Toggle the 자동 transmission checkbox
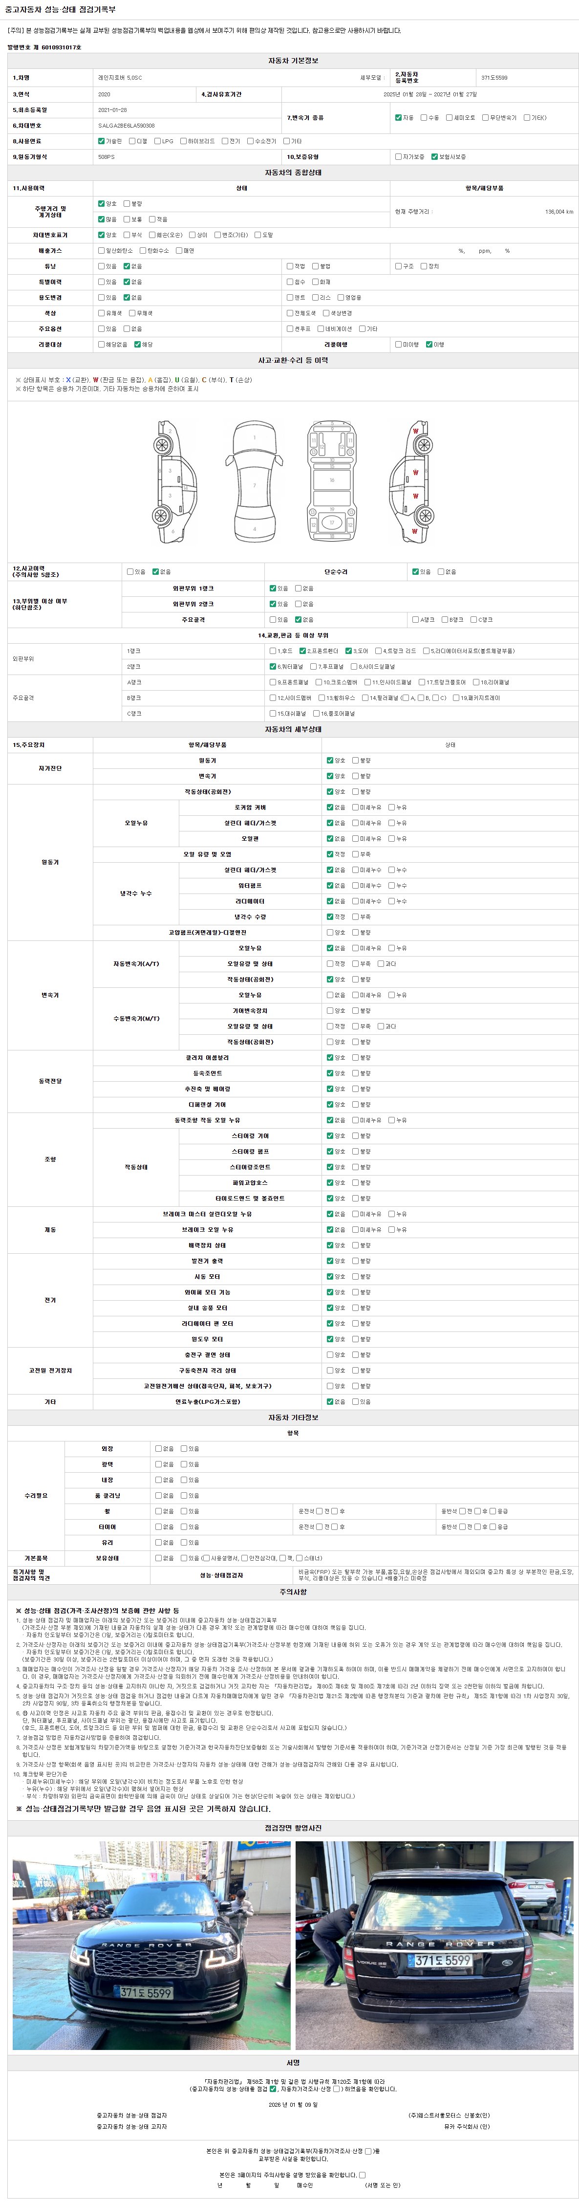 pos(399,117)
